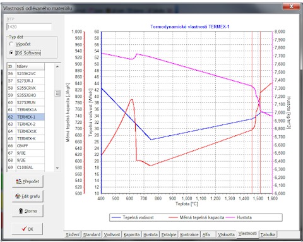Select material row CB4FF
The image size is (303, 242).
tap(26, 146)
